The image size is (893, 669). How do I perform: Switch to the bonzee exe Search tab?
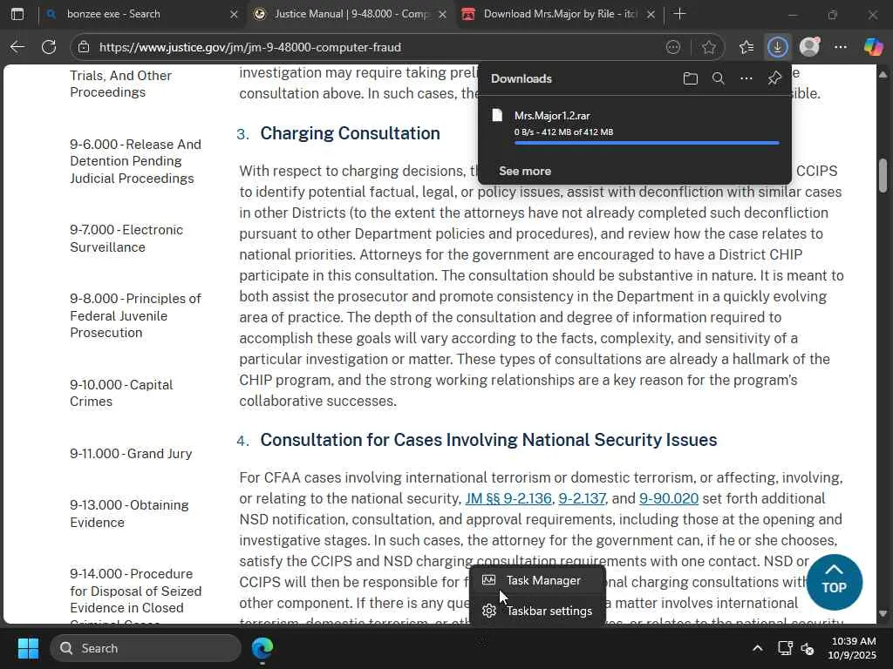point(142,14)
